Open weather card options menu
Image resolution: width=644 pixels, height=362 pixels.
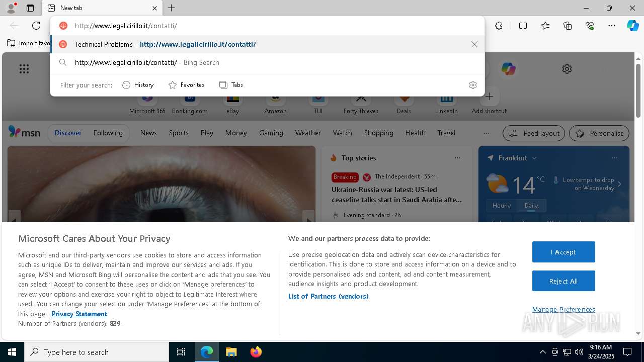pos(614,158)
